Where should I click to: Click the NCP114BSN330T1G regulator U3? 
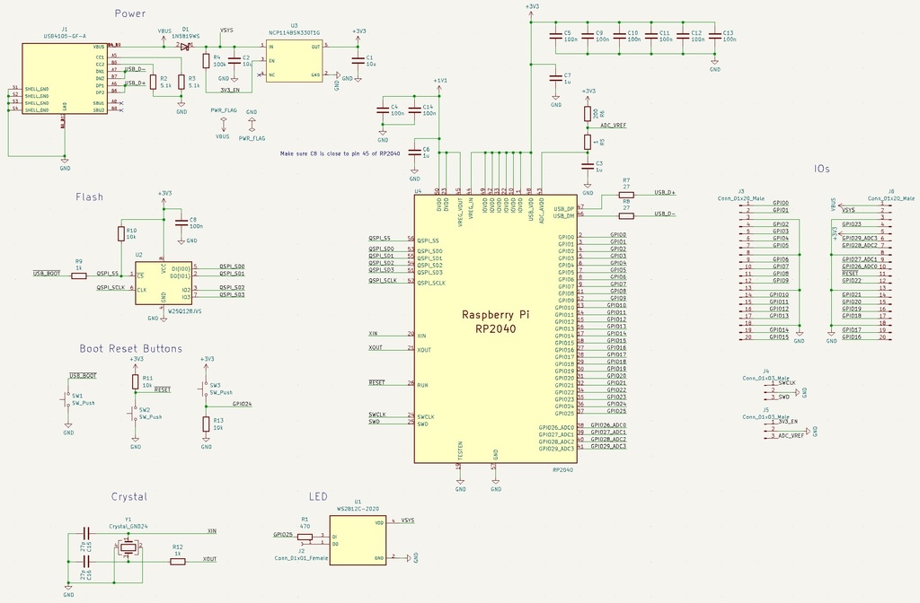point(294,61)
